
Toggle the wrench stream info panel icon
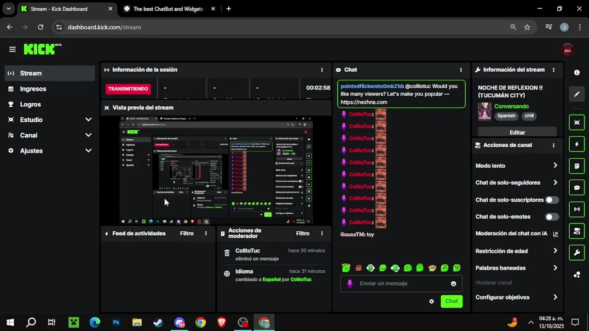coord(577,252)
